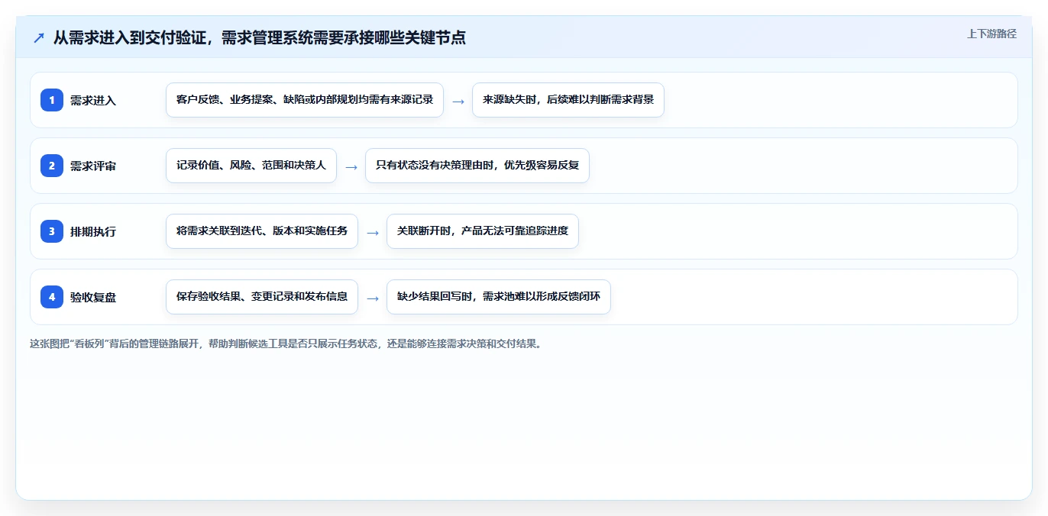Click the box 记录价值、风险、范围和决策人
This screenshot has height=516, width=1048.
pyautogui.click(x=251, y=166)
